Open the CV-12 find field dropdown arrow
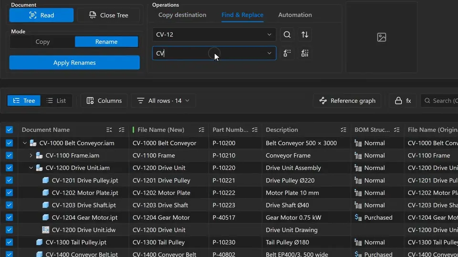The height and width of the screenshot is (257, 458). [269, 35]
